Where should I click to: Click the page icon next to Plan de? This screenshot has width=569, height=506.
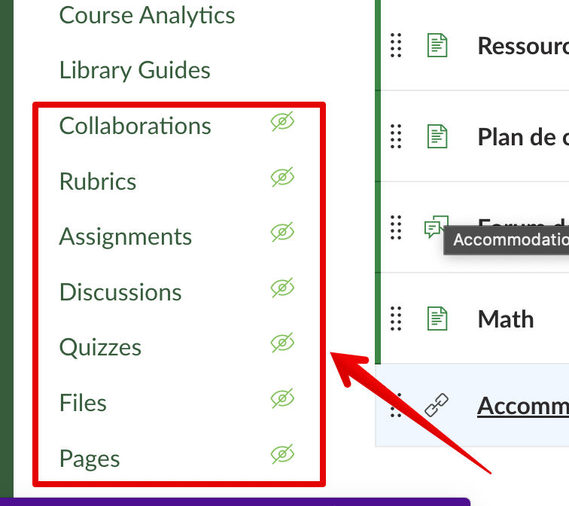pyautogui.click(x=437, y=136)
